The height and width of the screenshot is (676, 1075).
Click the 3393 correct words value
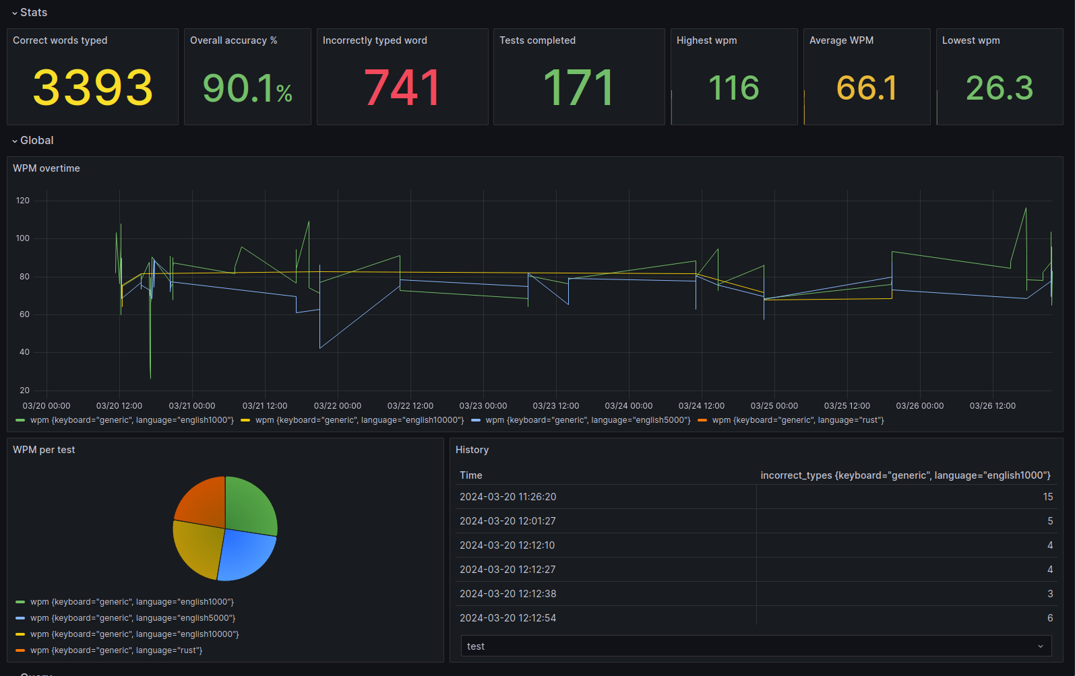(93, 88)
